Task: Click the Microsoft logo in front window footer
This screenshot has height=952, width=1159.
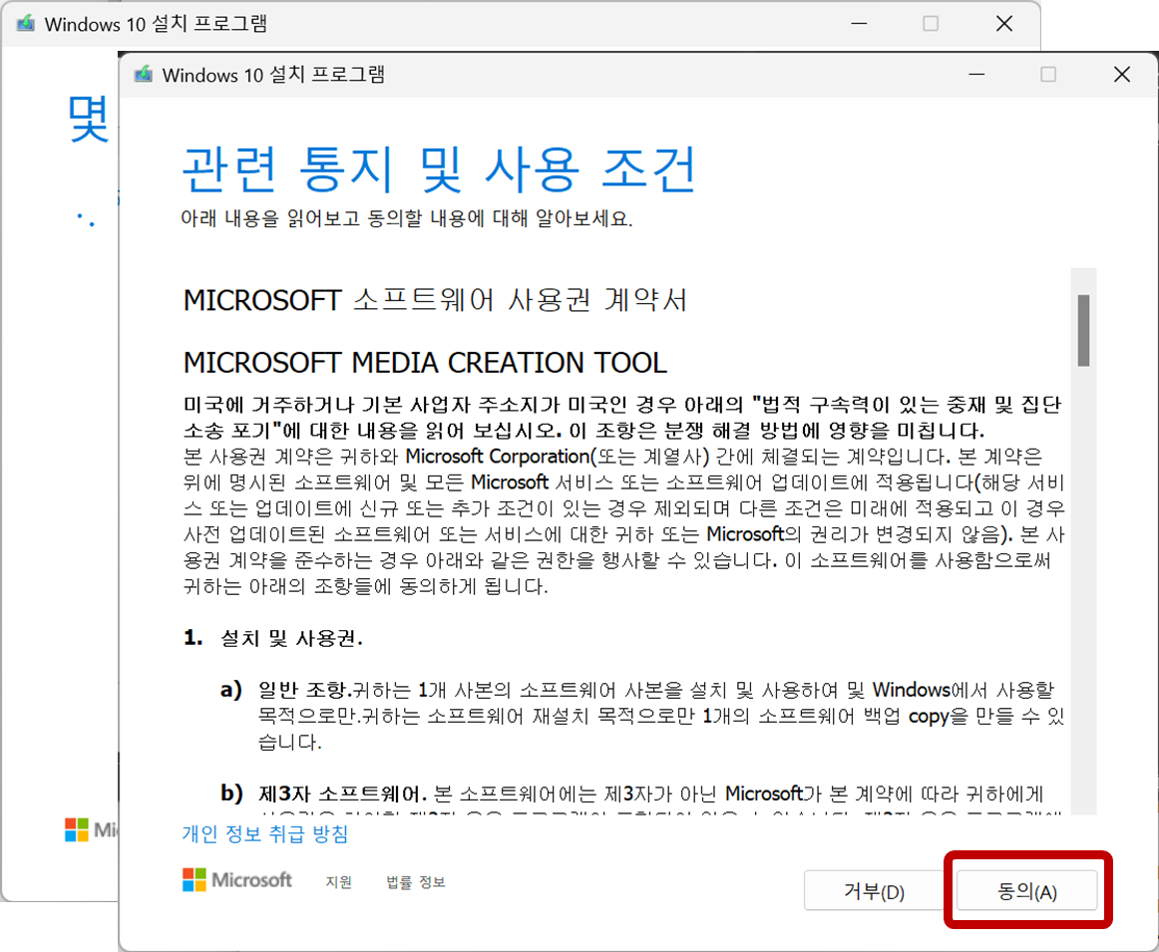Action: pos(237,879)
